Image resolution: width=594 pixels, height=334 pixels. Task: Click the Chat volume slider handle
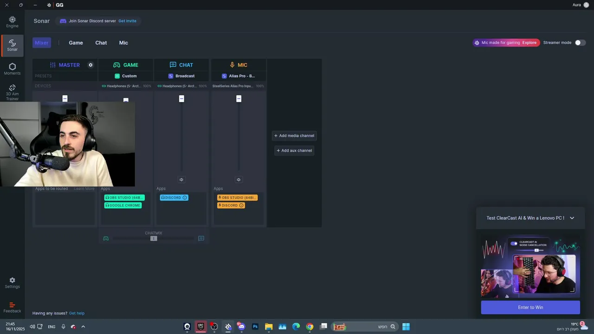pos(181,99)
